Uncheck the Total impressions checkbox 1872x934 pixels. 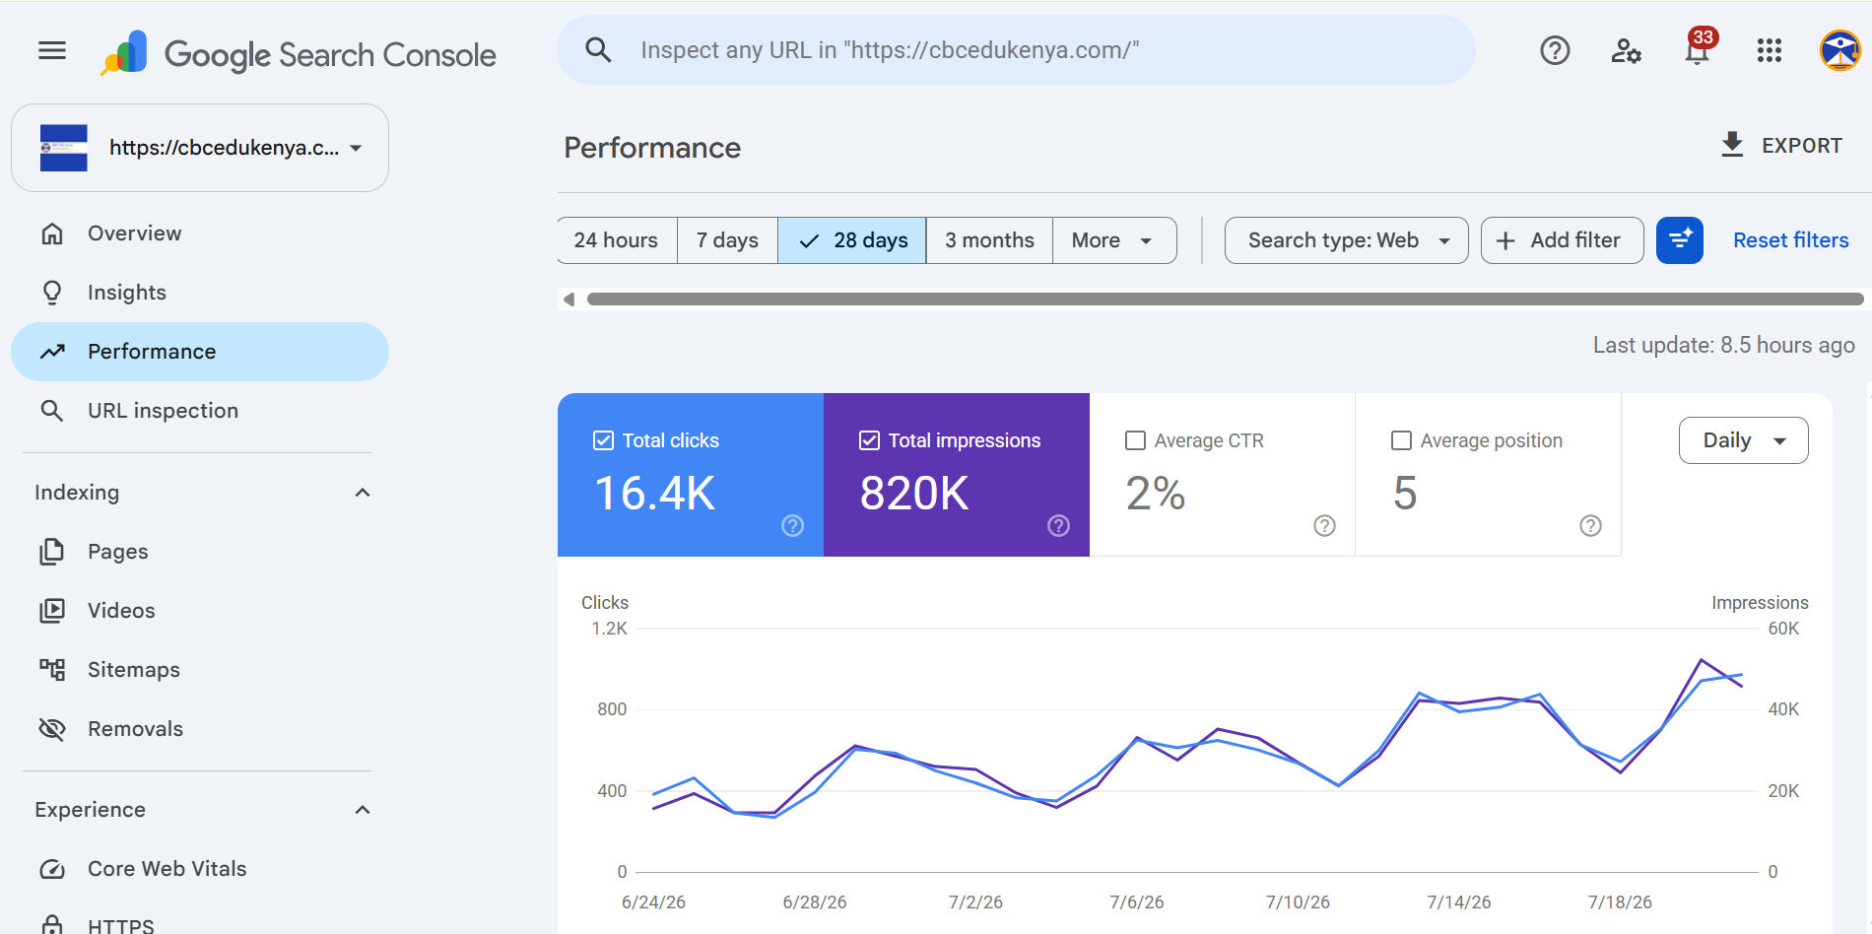pos(869,440)
